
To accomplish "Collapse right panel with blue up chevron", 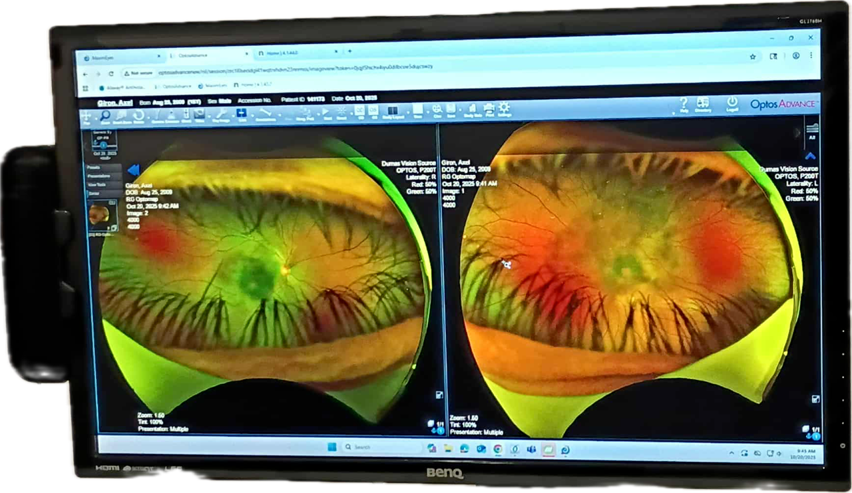I will point(810,156).
